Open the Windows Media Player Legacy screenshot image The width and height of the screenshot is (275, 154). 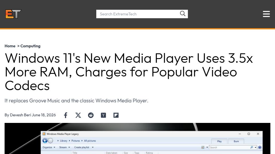click(x=137, y=139)
